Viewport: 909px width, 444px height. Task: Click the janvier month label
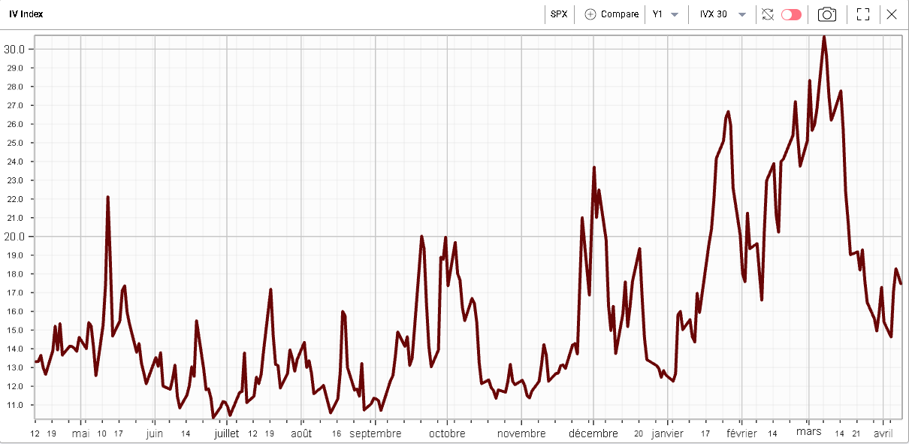(x=667, y=433)
